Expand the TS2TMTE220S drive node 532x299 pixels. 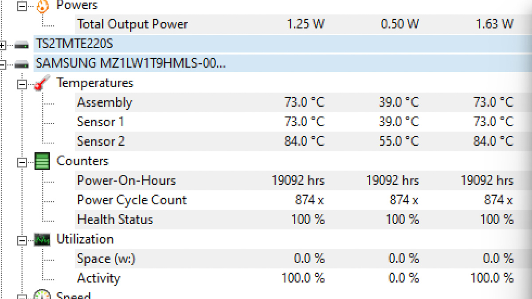[3, 45]
